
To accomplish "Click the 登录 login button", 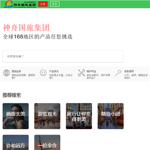I will [55, 4].
